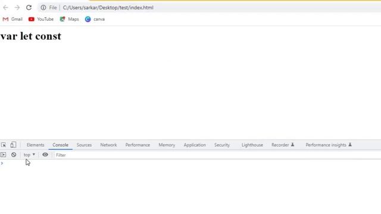
Task: Open the top JavaScript context dropdown
Action: [x=29, y=155]
